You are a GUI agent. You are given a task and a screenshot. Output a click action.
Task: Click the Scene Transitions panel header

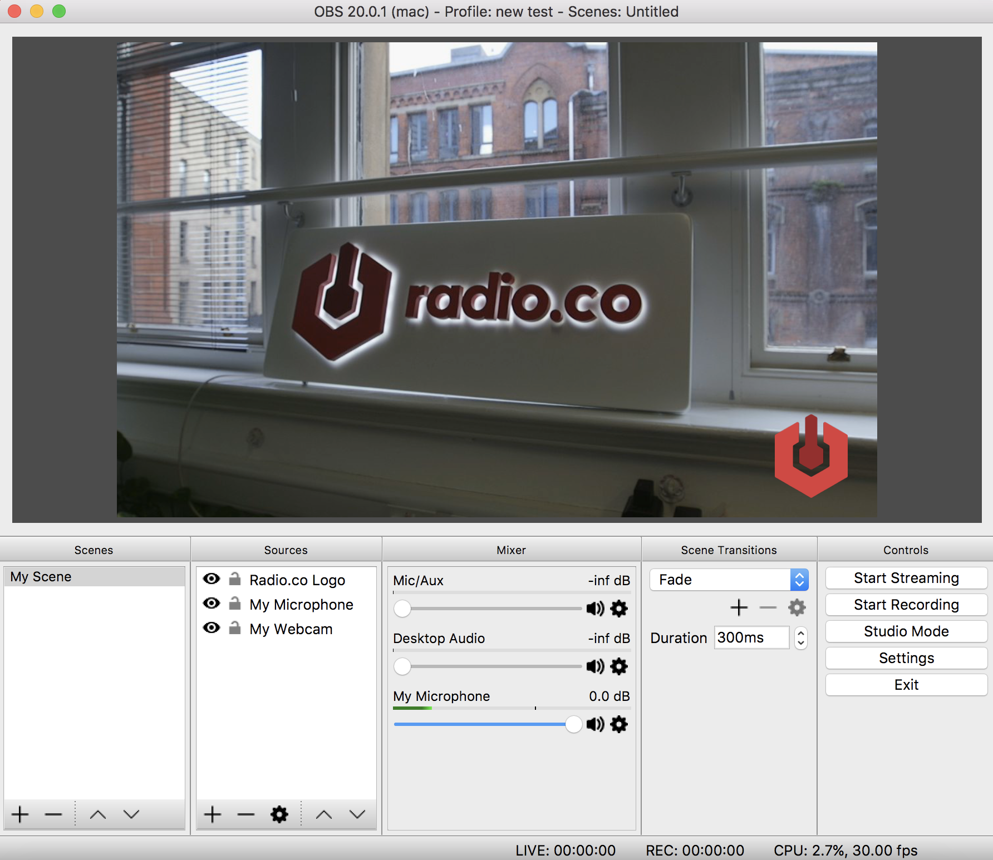tap(729, 550)
